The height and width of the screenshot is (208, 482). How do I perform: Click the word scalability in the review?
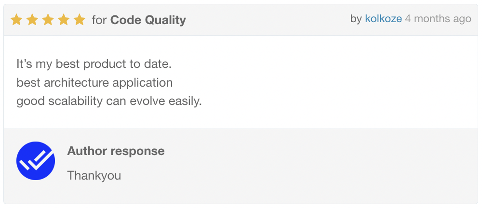pyautogui.click(x=76, y=101)
